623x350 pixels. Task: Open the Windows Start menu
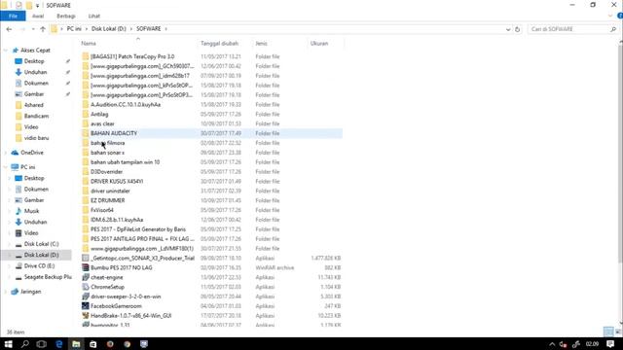pyautogui.click(x=9, y=344)
